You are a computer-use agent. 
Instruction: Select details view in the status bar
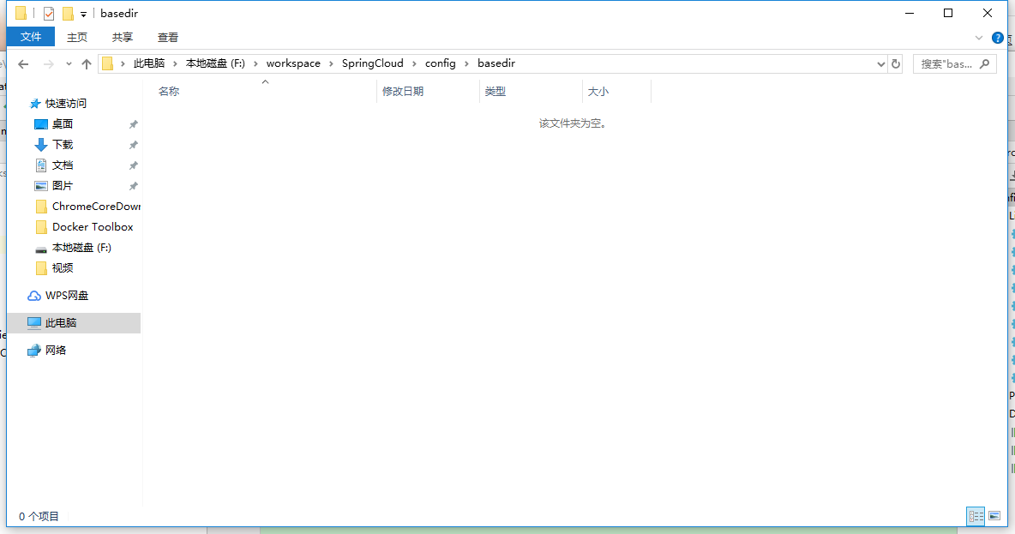(976, 515)
